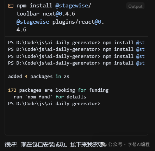The height and width of the screenshot is (151, 155).
Task: Click the WeChat watermark logo icon
Action: [104, 144]
